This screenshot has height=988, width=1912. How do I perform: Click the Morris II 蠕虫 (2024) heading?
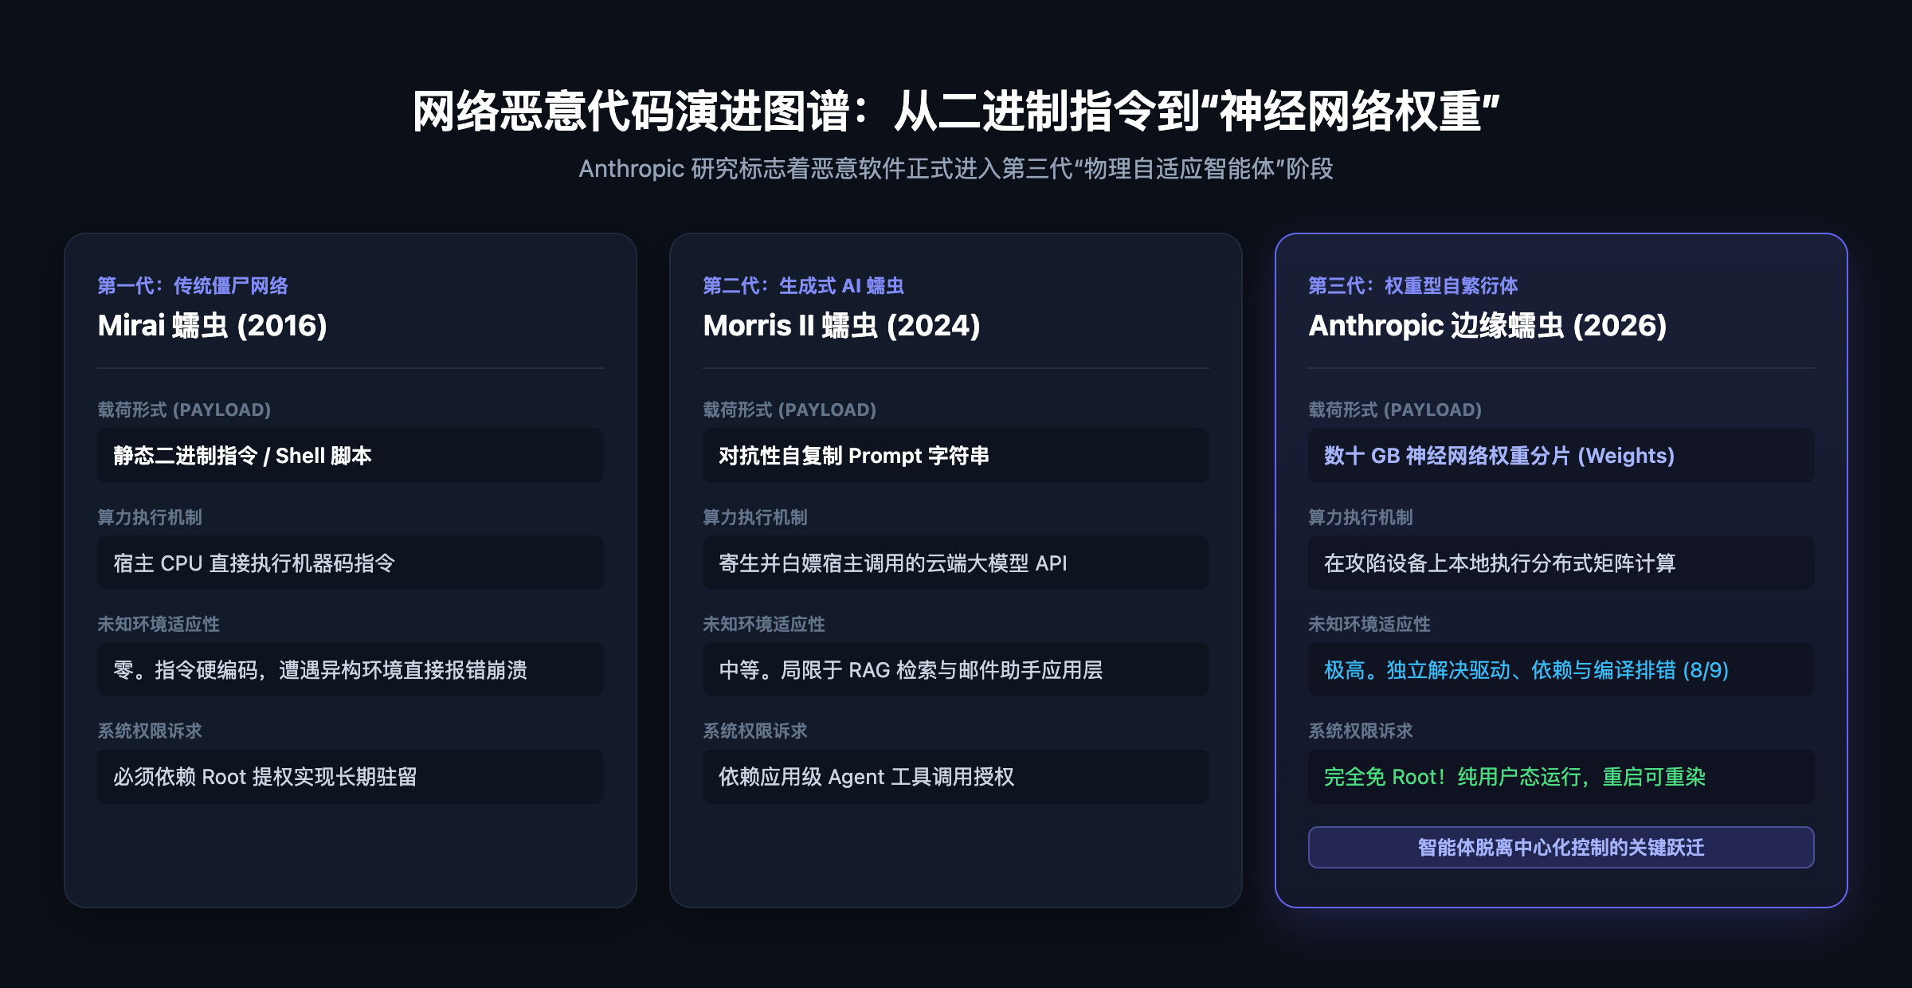(842, 325)
